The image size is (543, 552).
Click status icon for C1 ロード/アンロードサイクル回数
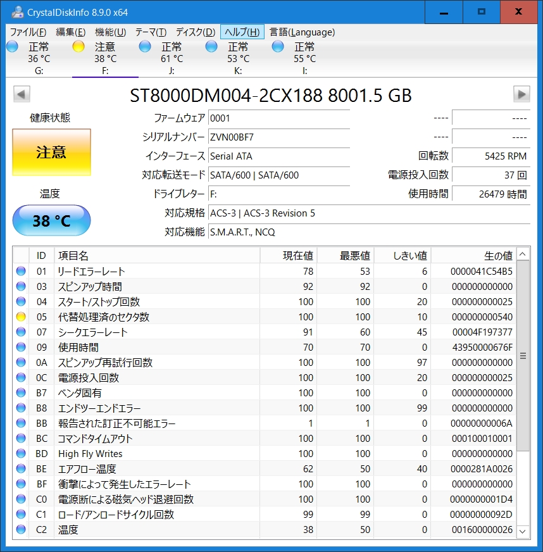tap(21, 514)
